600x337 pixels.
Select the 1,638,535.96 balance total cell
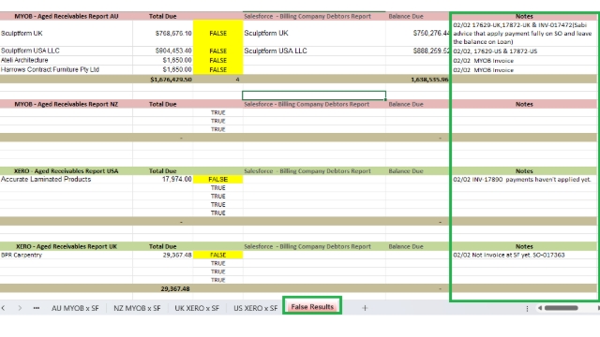point(417,80)
